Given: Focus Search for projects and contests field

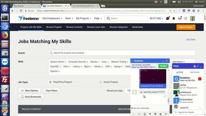Looking at the screenshot, I should click(122, 53).
